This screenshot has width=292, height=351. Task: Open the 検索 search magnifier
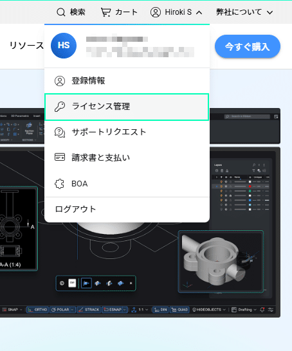pyautogui.click(x=71, y=12)
